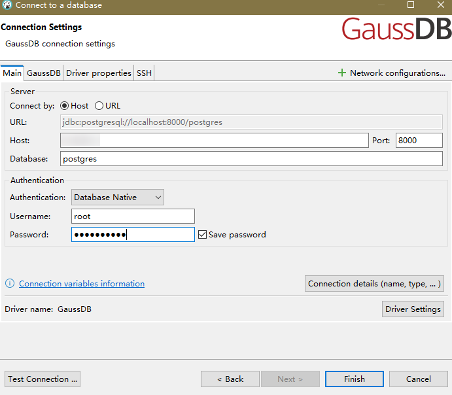452x395 pixels.
Task: Open Driver Settings
Action: point(413,309)
